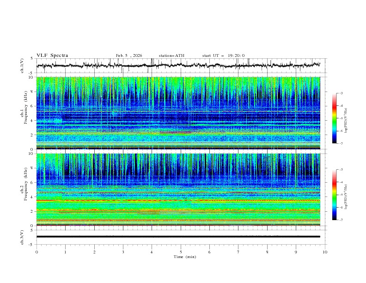Select the ch.1 "Frequency (kHz)" axis label

click(x=25, y=107)
